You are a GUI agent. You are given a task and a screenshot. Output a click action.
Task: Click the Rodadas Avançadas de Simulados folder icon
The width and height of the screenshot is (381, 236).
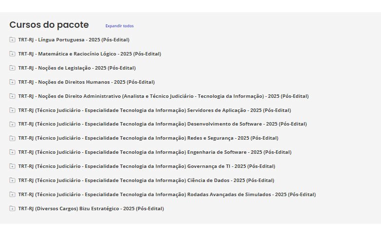pos(12,195)
